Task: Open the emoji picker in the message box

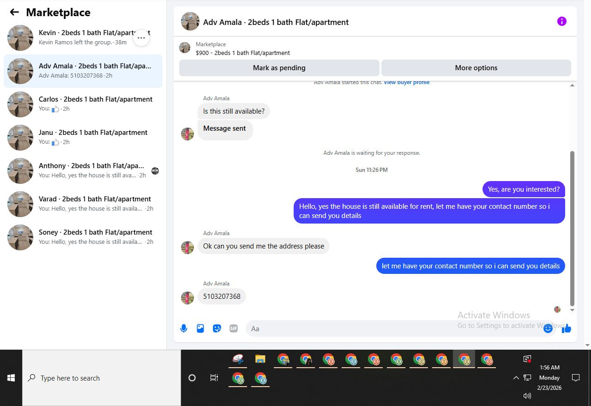Action: 548,328
